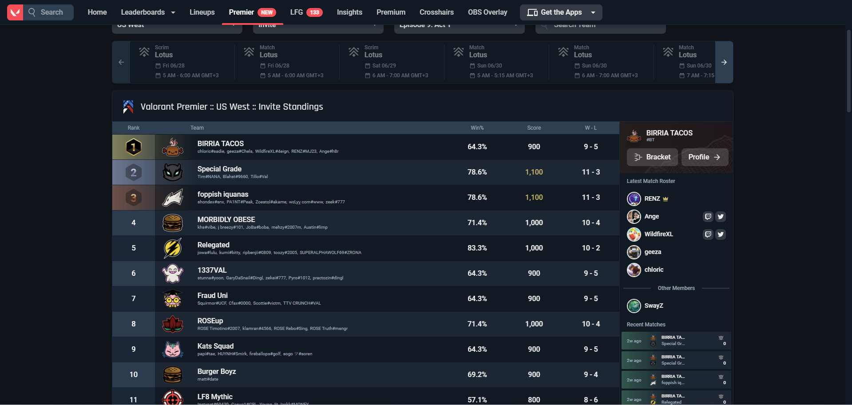Open the OBS Overlay tab
The height and width of the screenshot is (405, 852).
pos(487,12)
